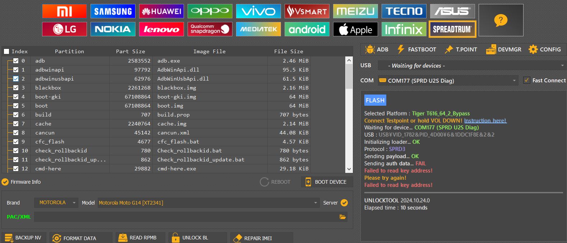Viewport: 567px width, 243px height.
Task: Open the Android generic module
Action: [x=307, y=29]
